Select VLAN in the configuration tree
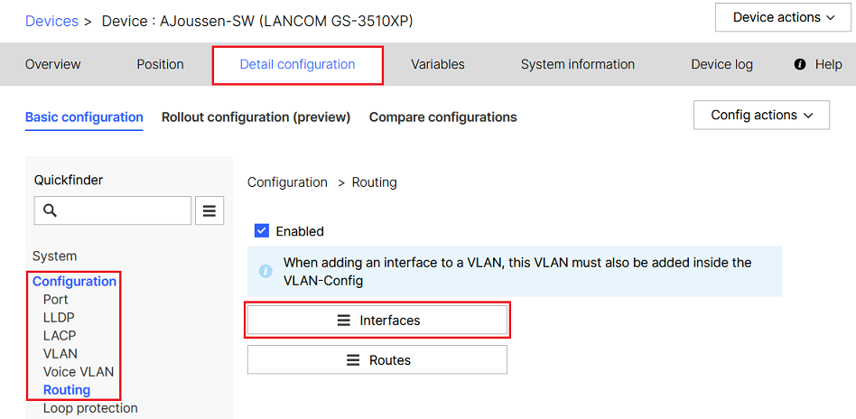This screenshot has height=419, width=856. point(60,354)
